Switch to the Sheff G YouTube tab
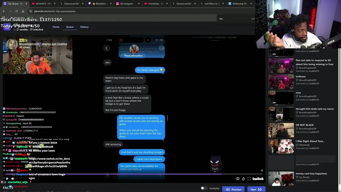Screen dimensions: 341x192 (43, 4)
